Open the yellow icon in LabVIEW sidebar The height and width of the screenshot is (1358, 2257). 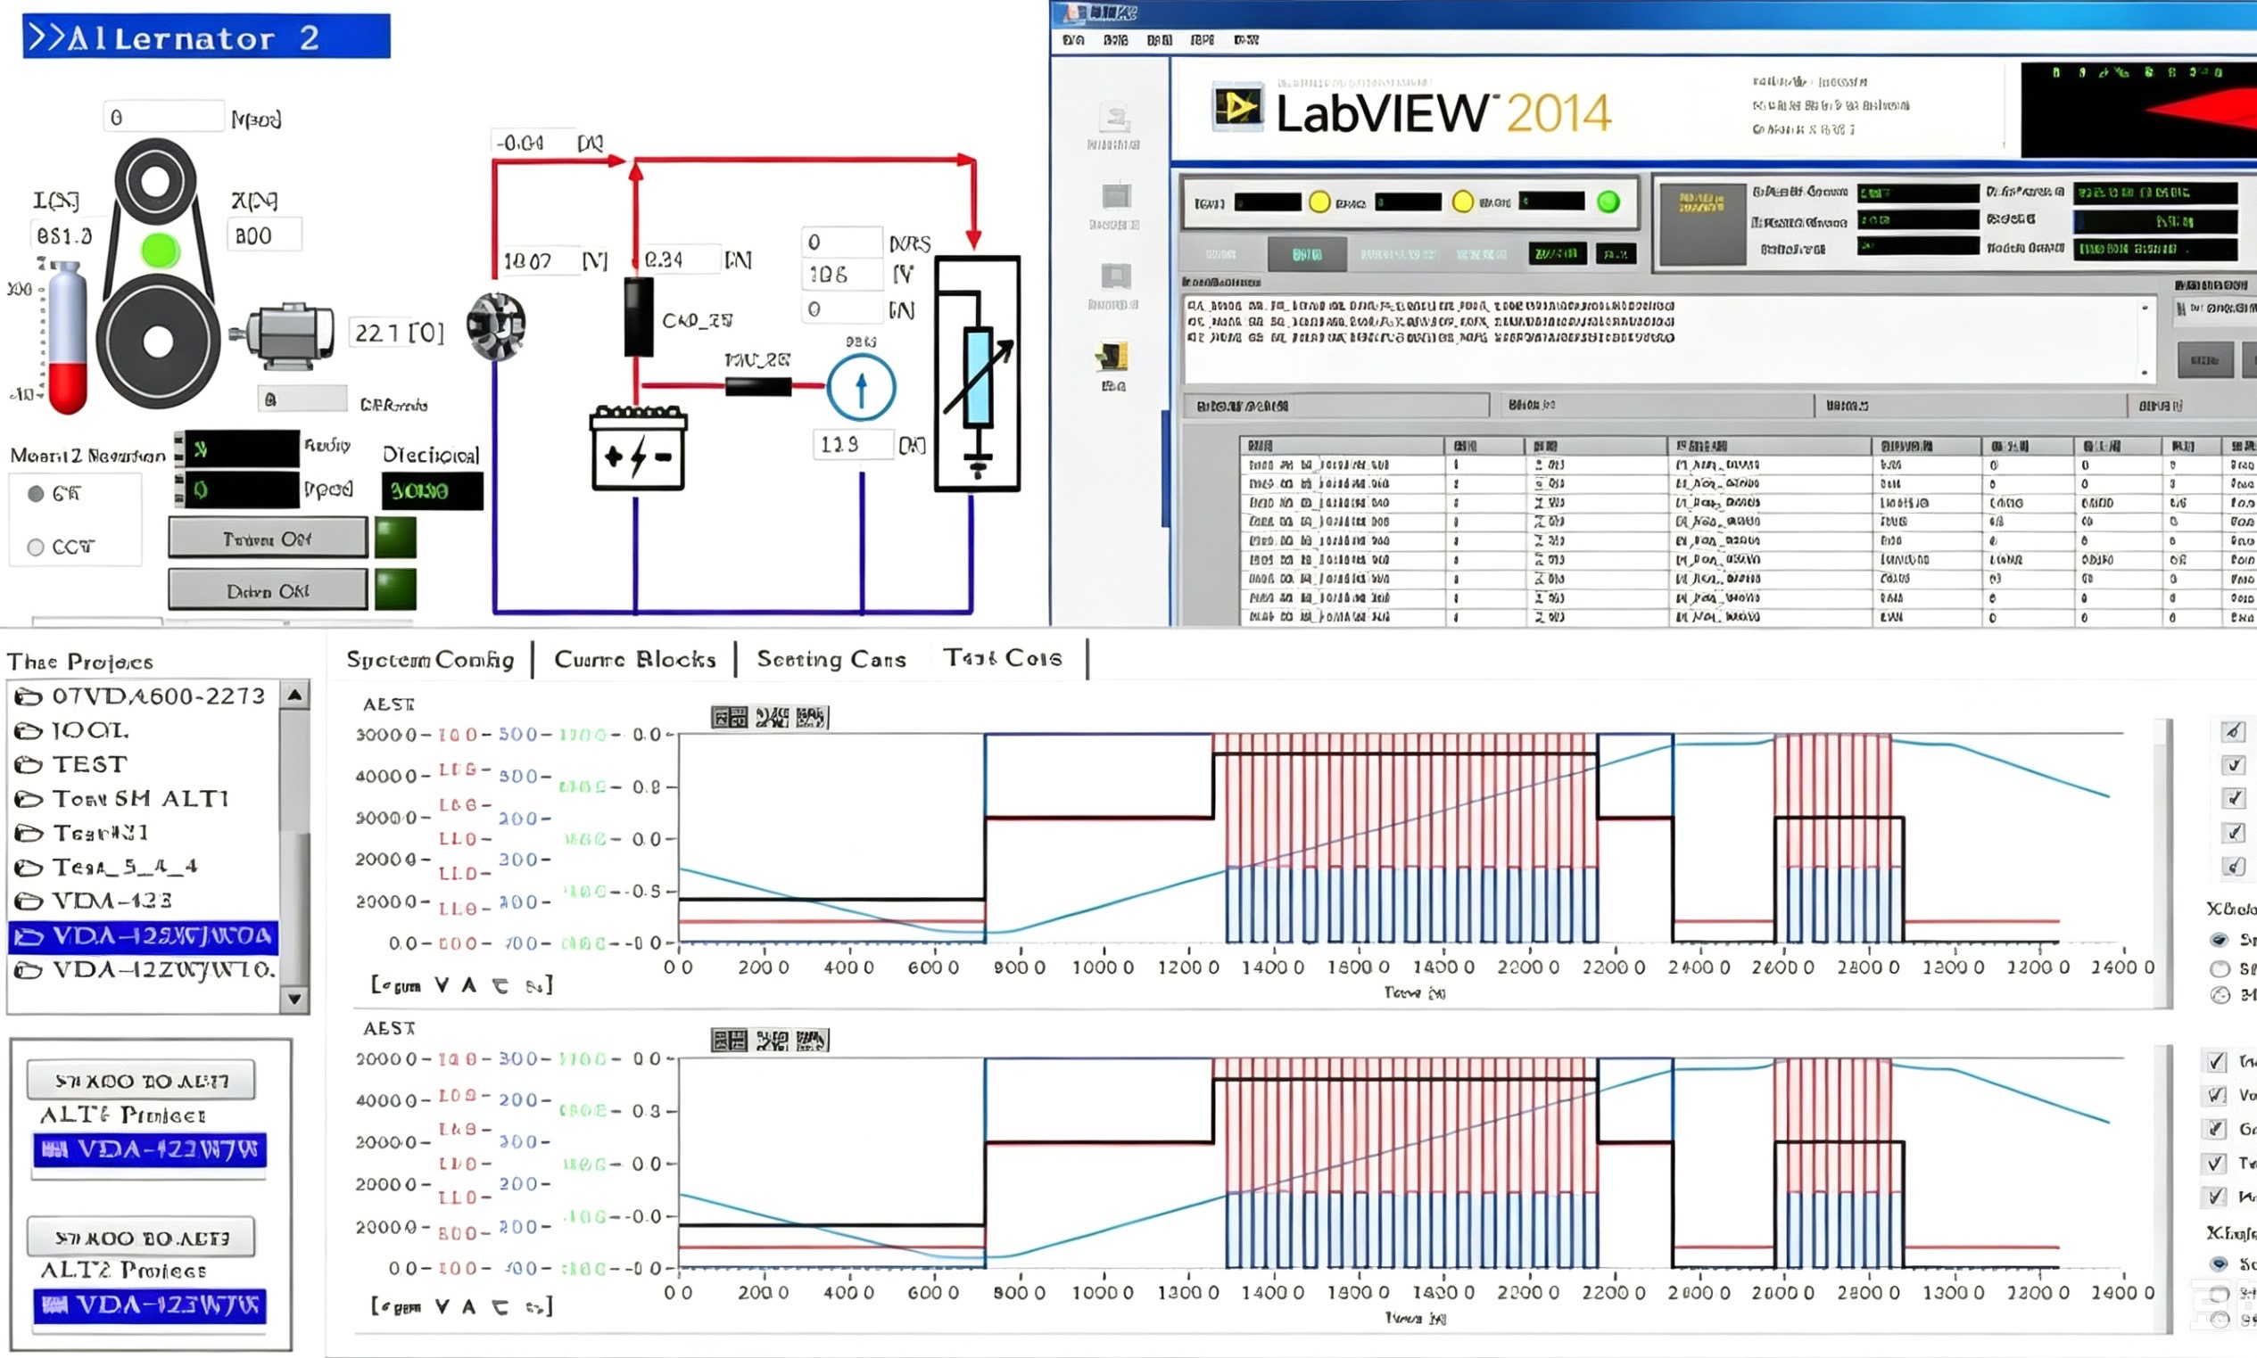pos(1113,357)
